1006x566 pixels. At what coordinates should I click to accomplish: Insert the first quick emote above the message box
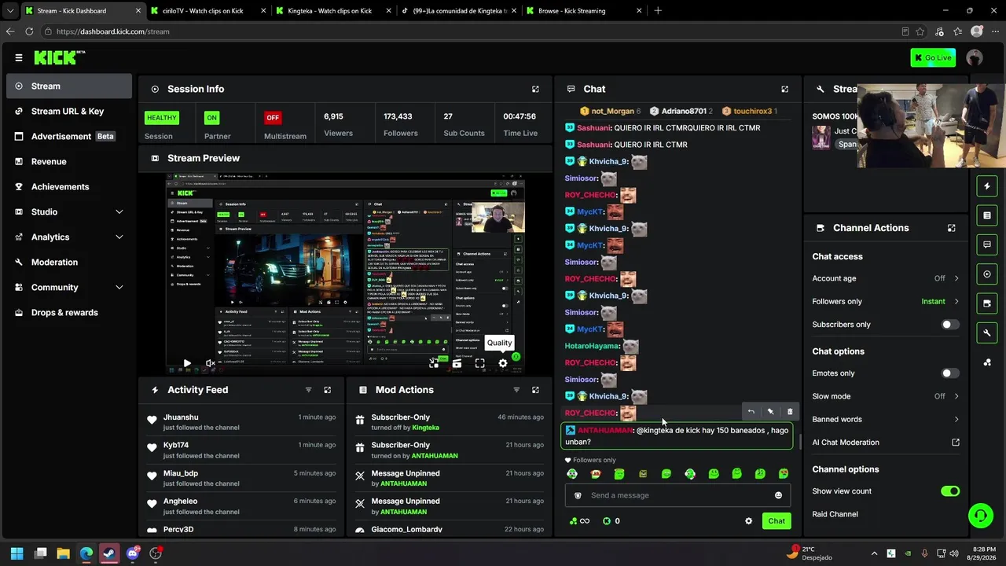572,474
